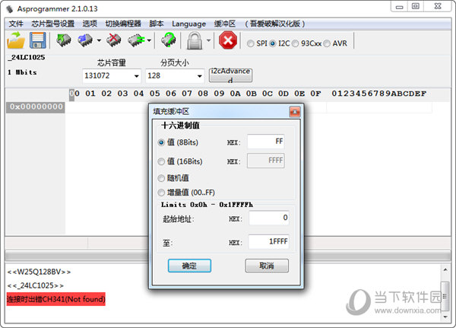Image resolution: width=456 pixels, height=328 pixels.
Task: Expand the write chip dropdown arrow
Action: 99,40
